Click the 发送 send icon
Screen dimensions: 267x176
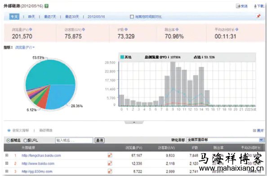238,6
